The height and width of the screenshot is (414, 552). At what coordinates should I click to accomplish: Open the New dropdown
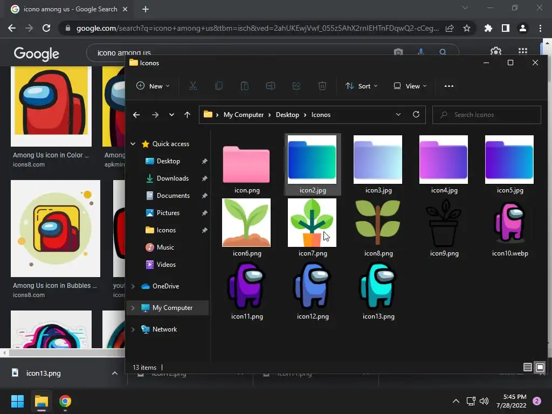pyautogui.click(x=153, y=86)
